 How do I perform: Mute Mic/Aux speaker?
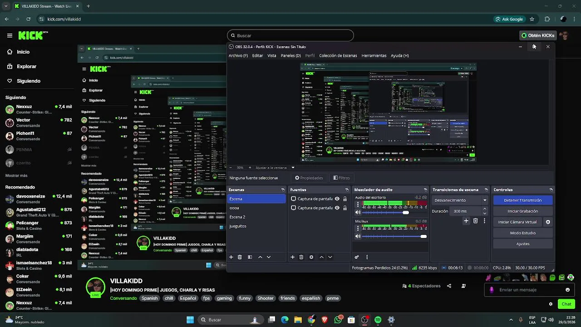point(358,236)
